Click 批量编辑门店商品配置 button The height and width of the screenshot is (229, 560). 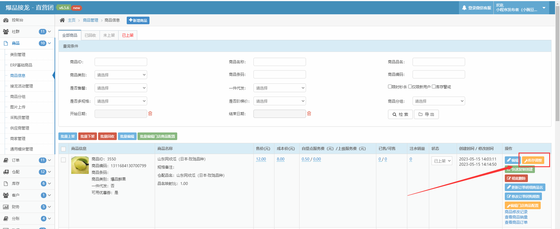point(157,136)
